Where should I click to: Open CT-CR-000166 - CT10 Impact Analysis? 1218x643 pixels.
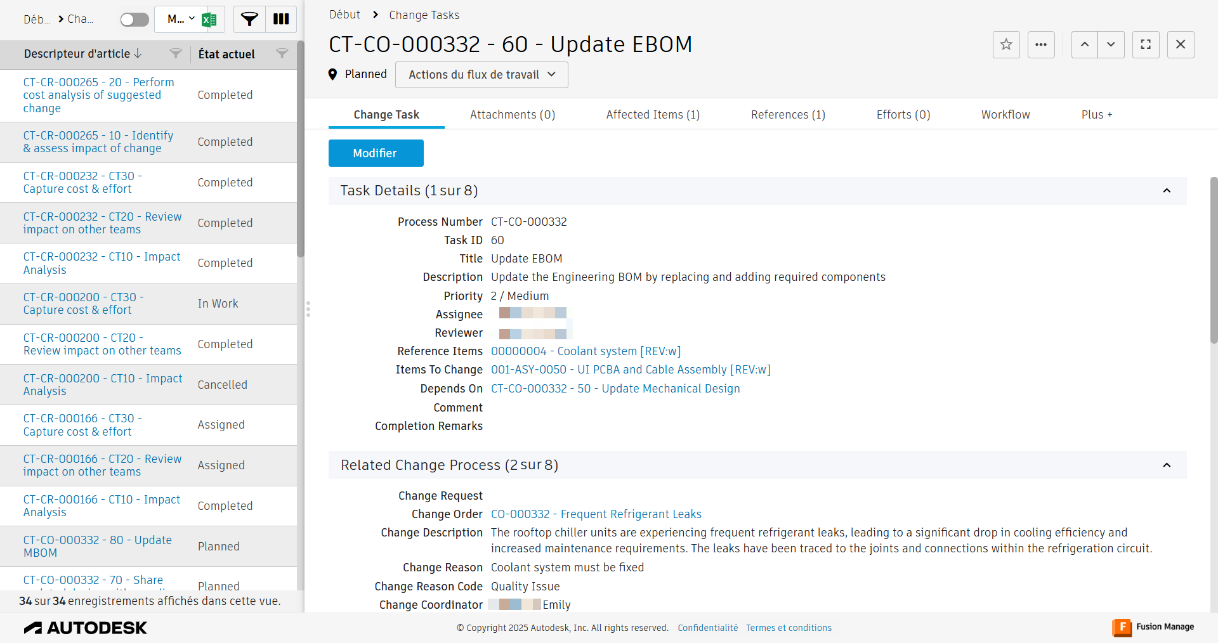coord(102,506)
